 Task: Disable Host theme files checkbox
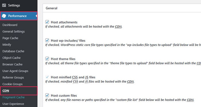(x=47, y=59)
